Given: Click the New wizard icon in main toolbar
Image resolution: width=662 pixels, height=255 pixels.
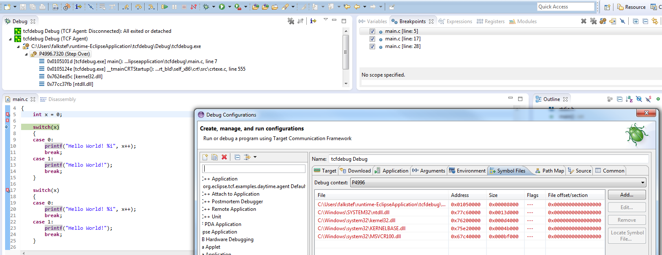Looking at the screenshot, I should pos(7,7).
